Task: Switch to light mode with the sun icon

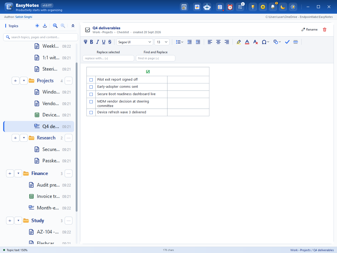Action: [293, 7]
